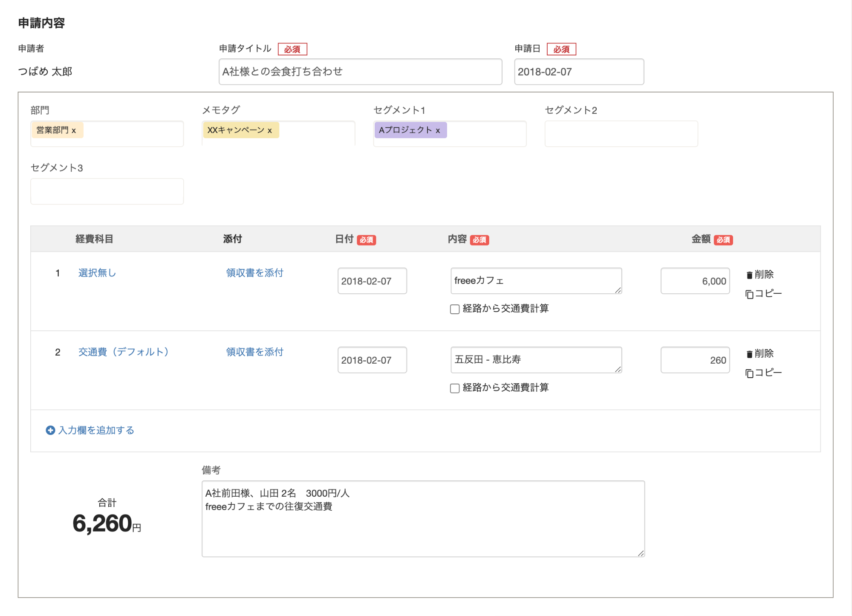
Task: Delete row 2 五反田 - 恵比寿 entry
Action: point(760,354)
